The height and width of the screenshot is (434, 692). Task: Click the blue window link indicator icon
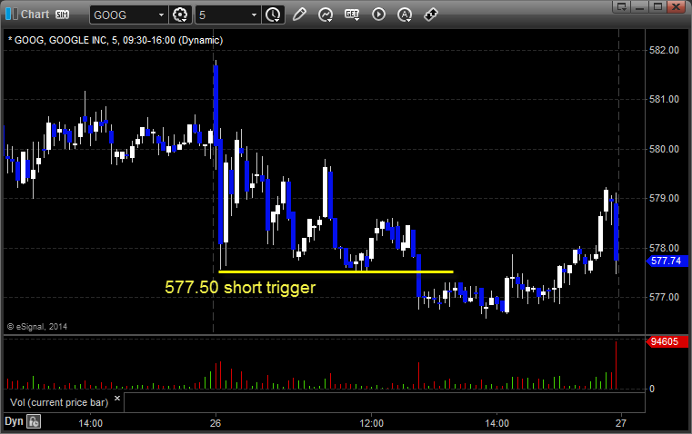[12, 15]
